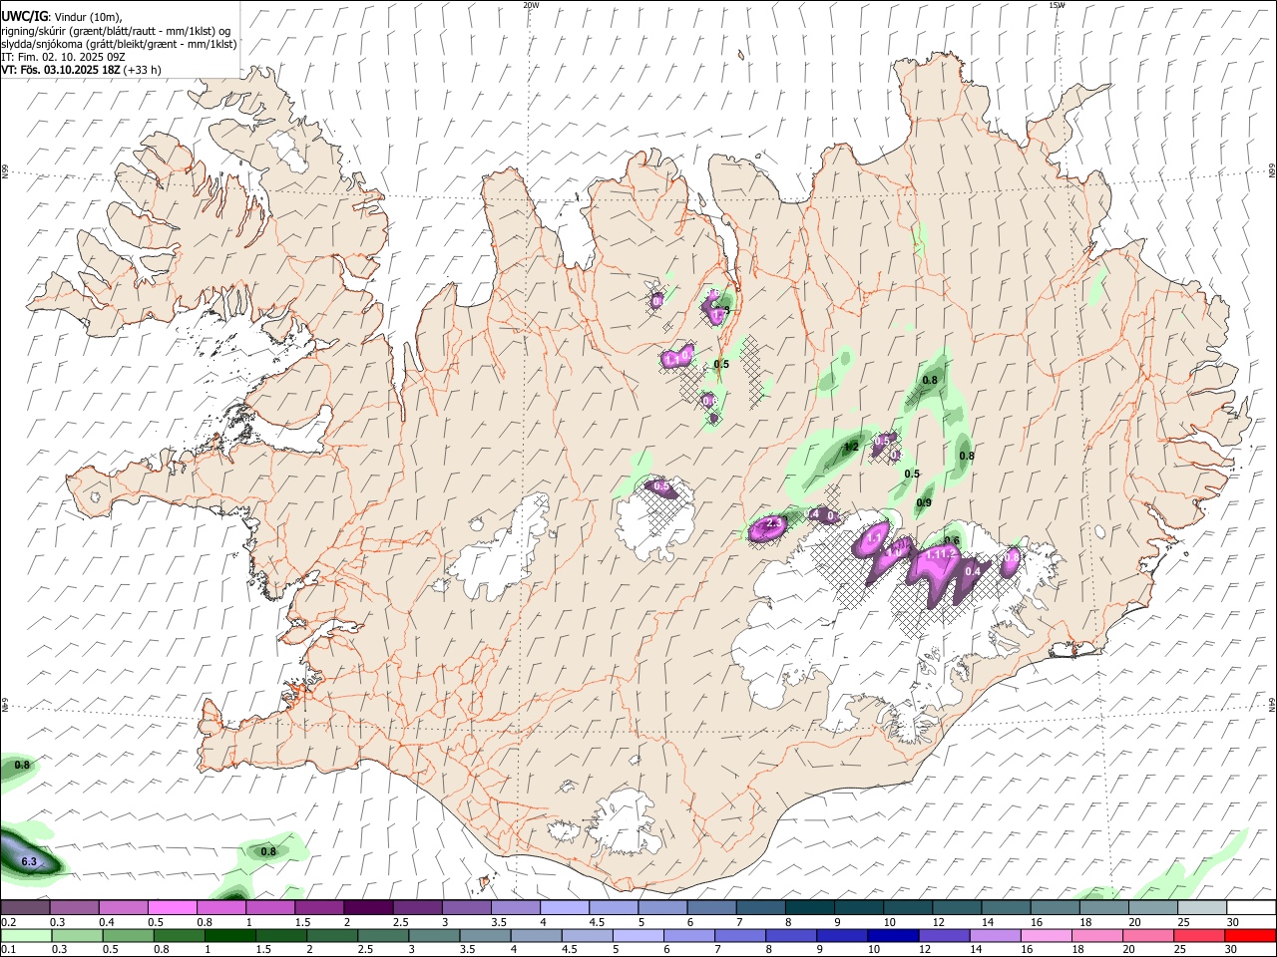The image size is (1277, 957).
Task: Click the light lavender 4 swatch in upper scale
Action: pos(564,908)
